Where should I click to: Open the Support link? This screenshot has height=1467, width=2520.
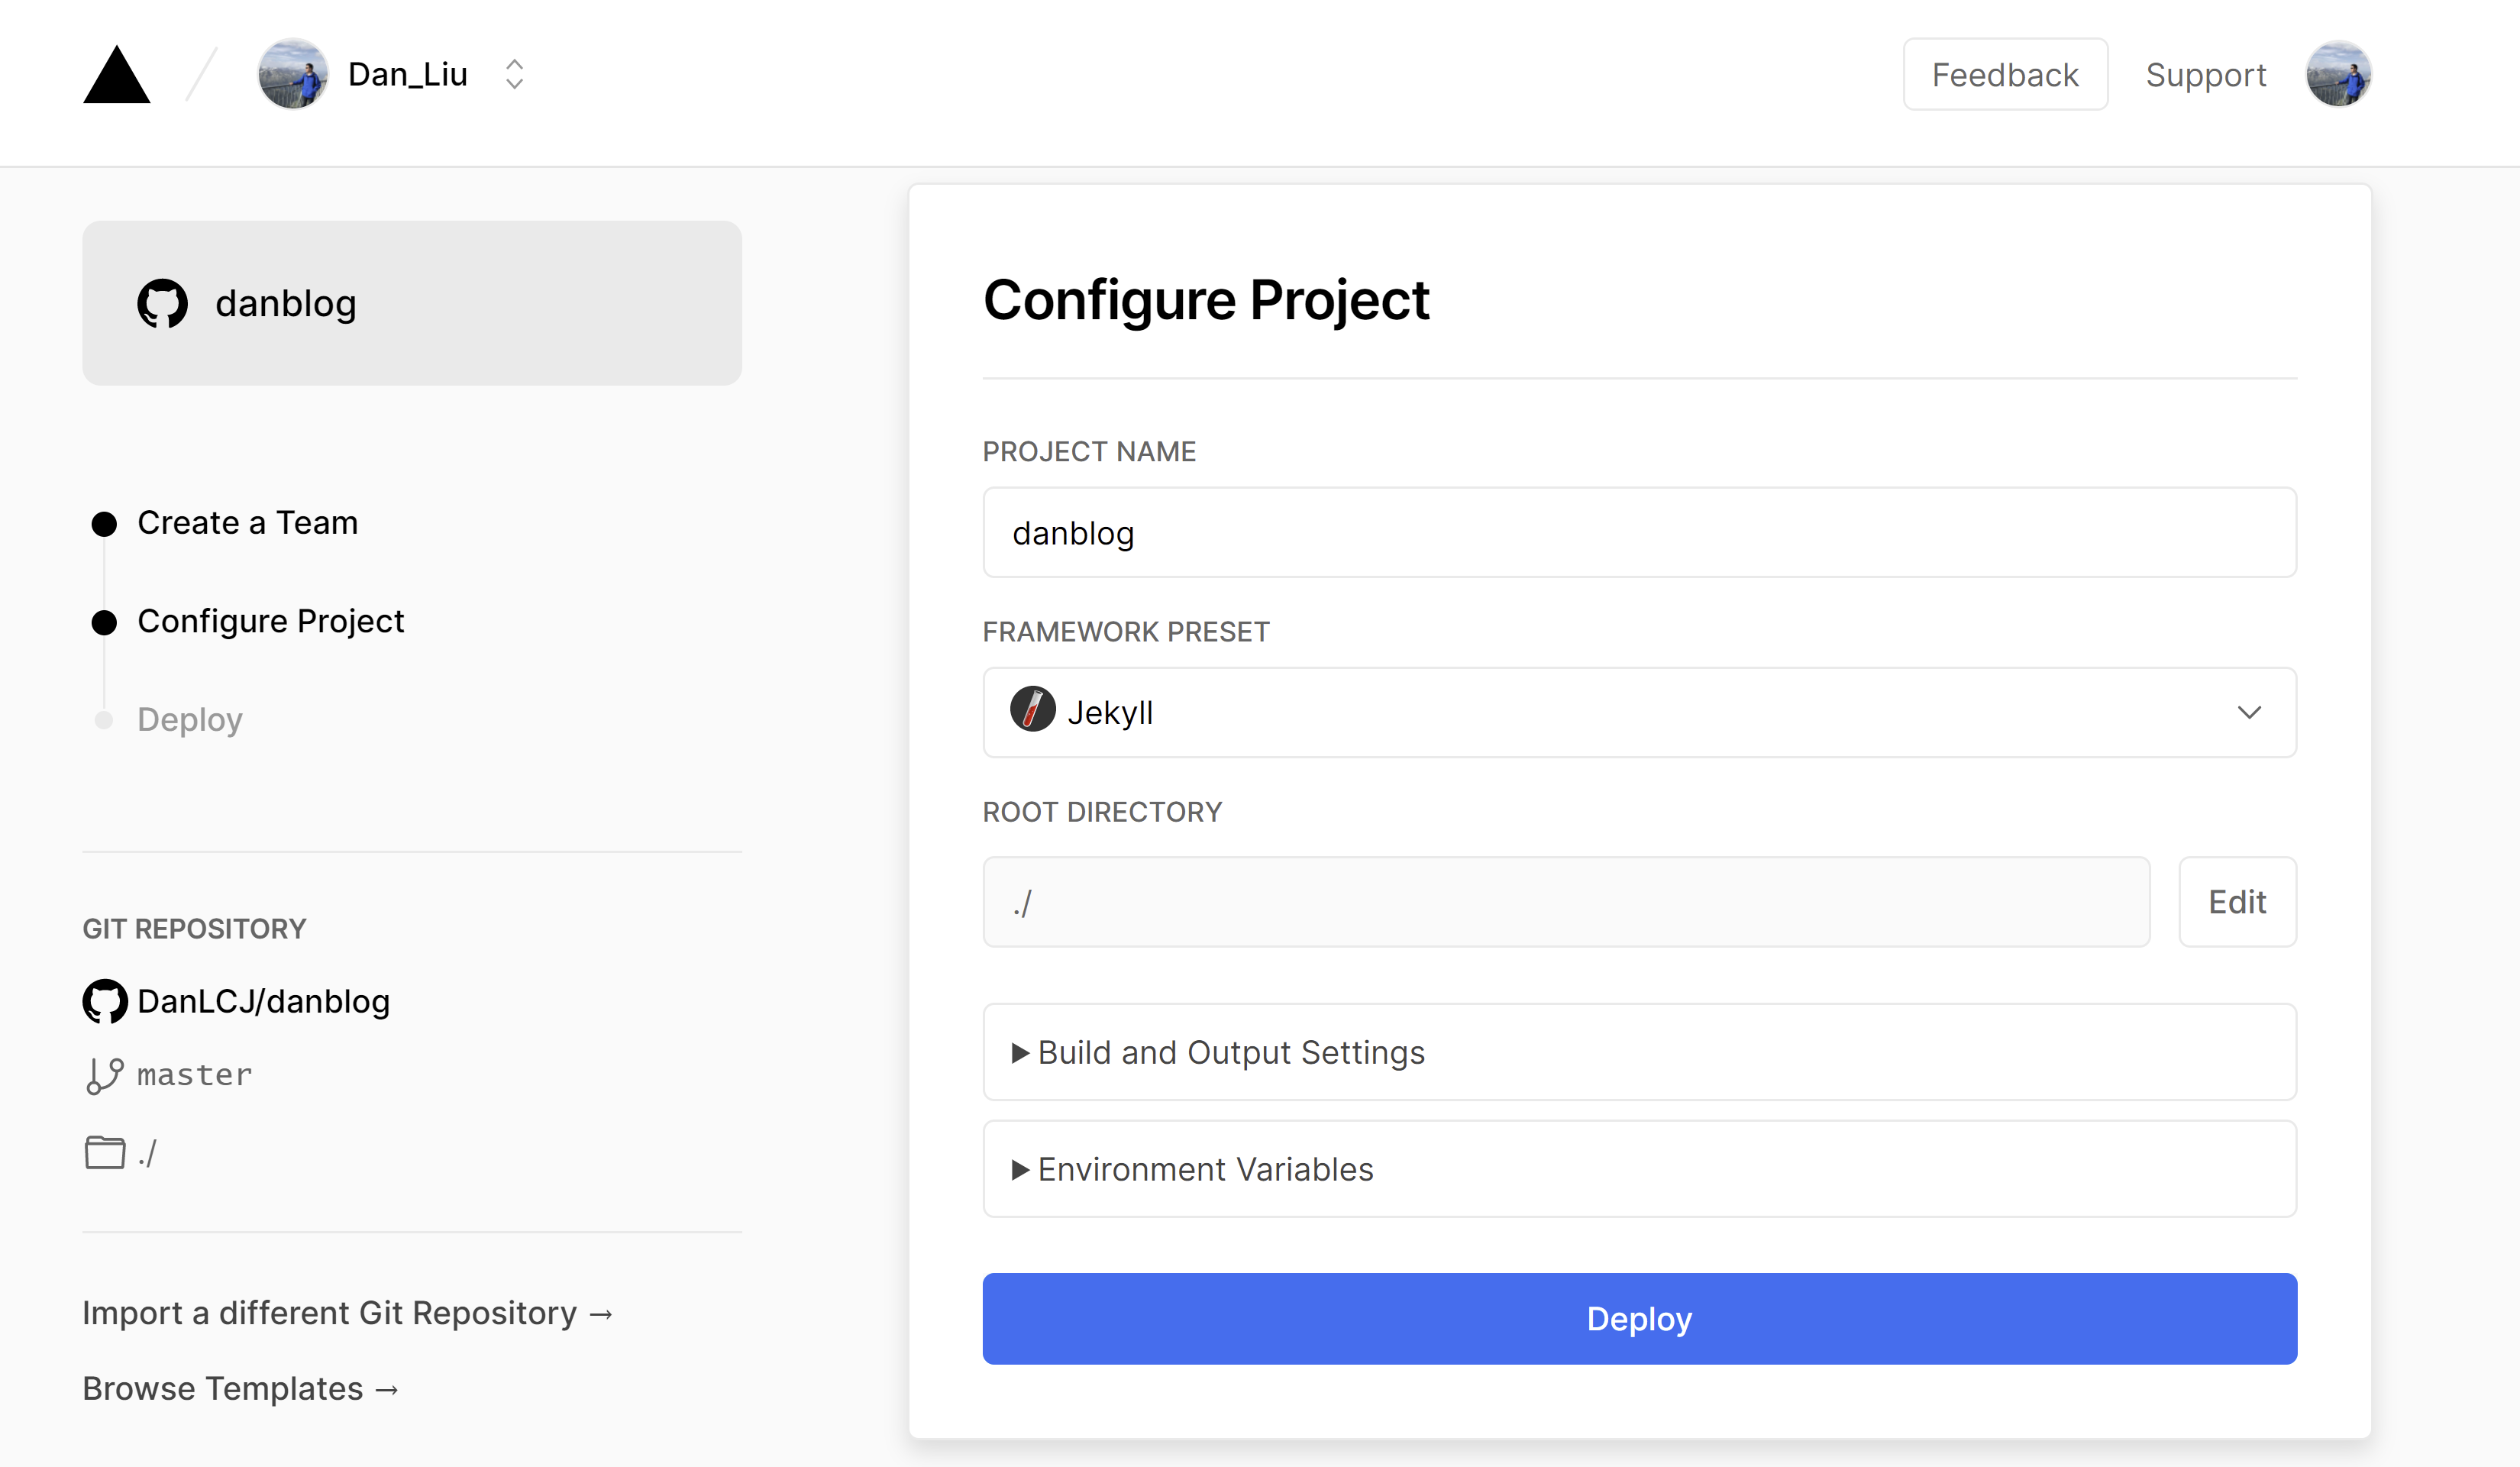2205,75
